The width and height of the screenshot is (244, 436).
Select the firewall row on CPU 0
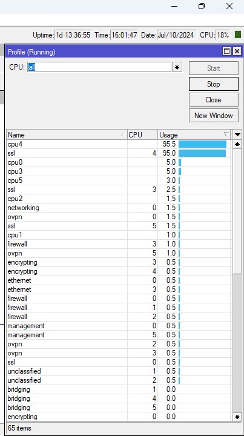(x=119, y=299)
